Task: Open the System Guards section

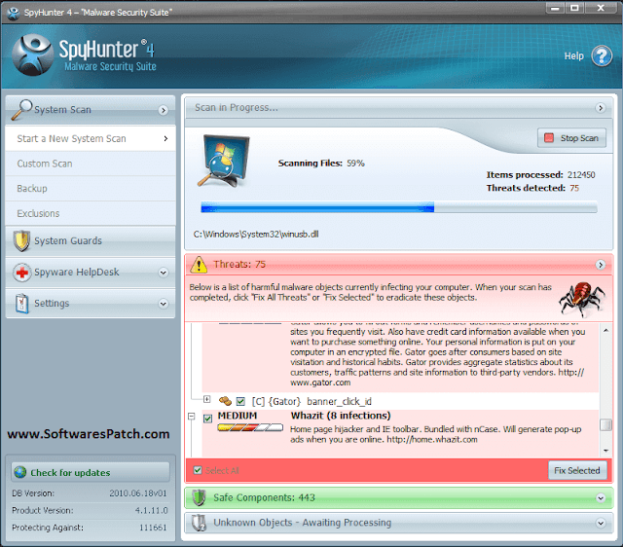Action: point(91,241)
